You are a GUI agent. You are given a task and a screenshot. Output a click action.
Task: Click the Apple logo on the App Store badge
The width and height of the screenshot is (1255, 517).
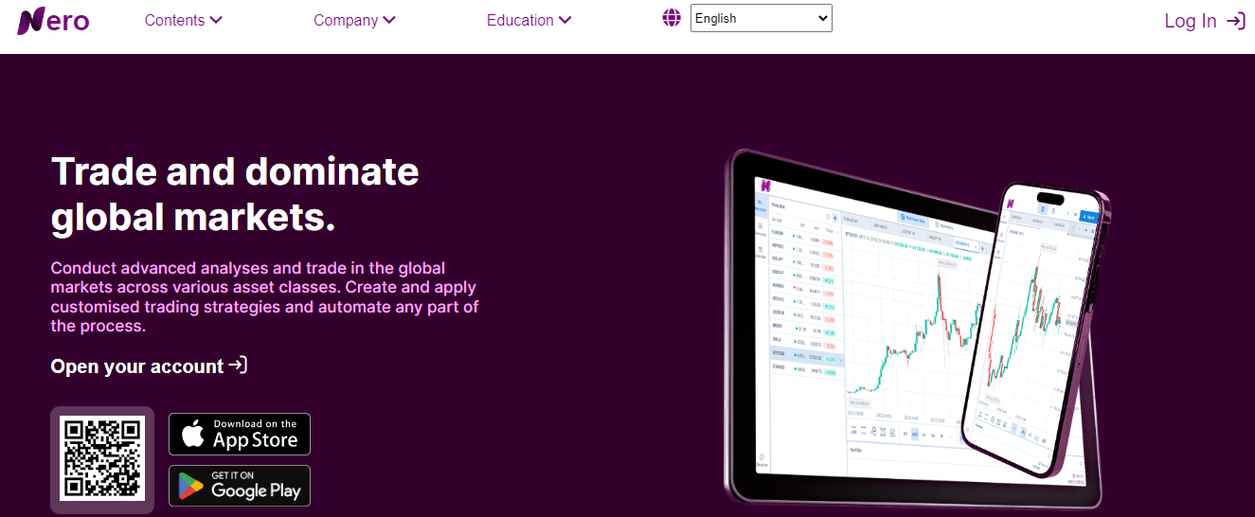[193, 435]
